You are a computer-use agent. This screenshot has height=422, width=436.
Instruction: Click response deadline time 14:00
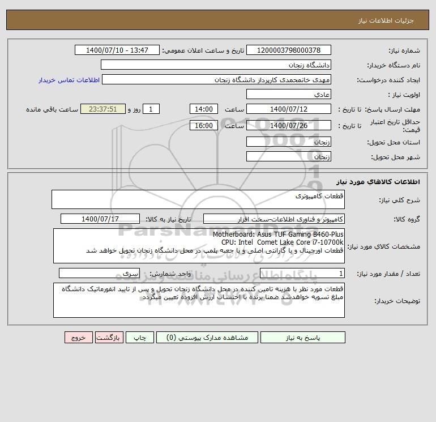click(x=204, y=109)
